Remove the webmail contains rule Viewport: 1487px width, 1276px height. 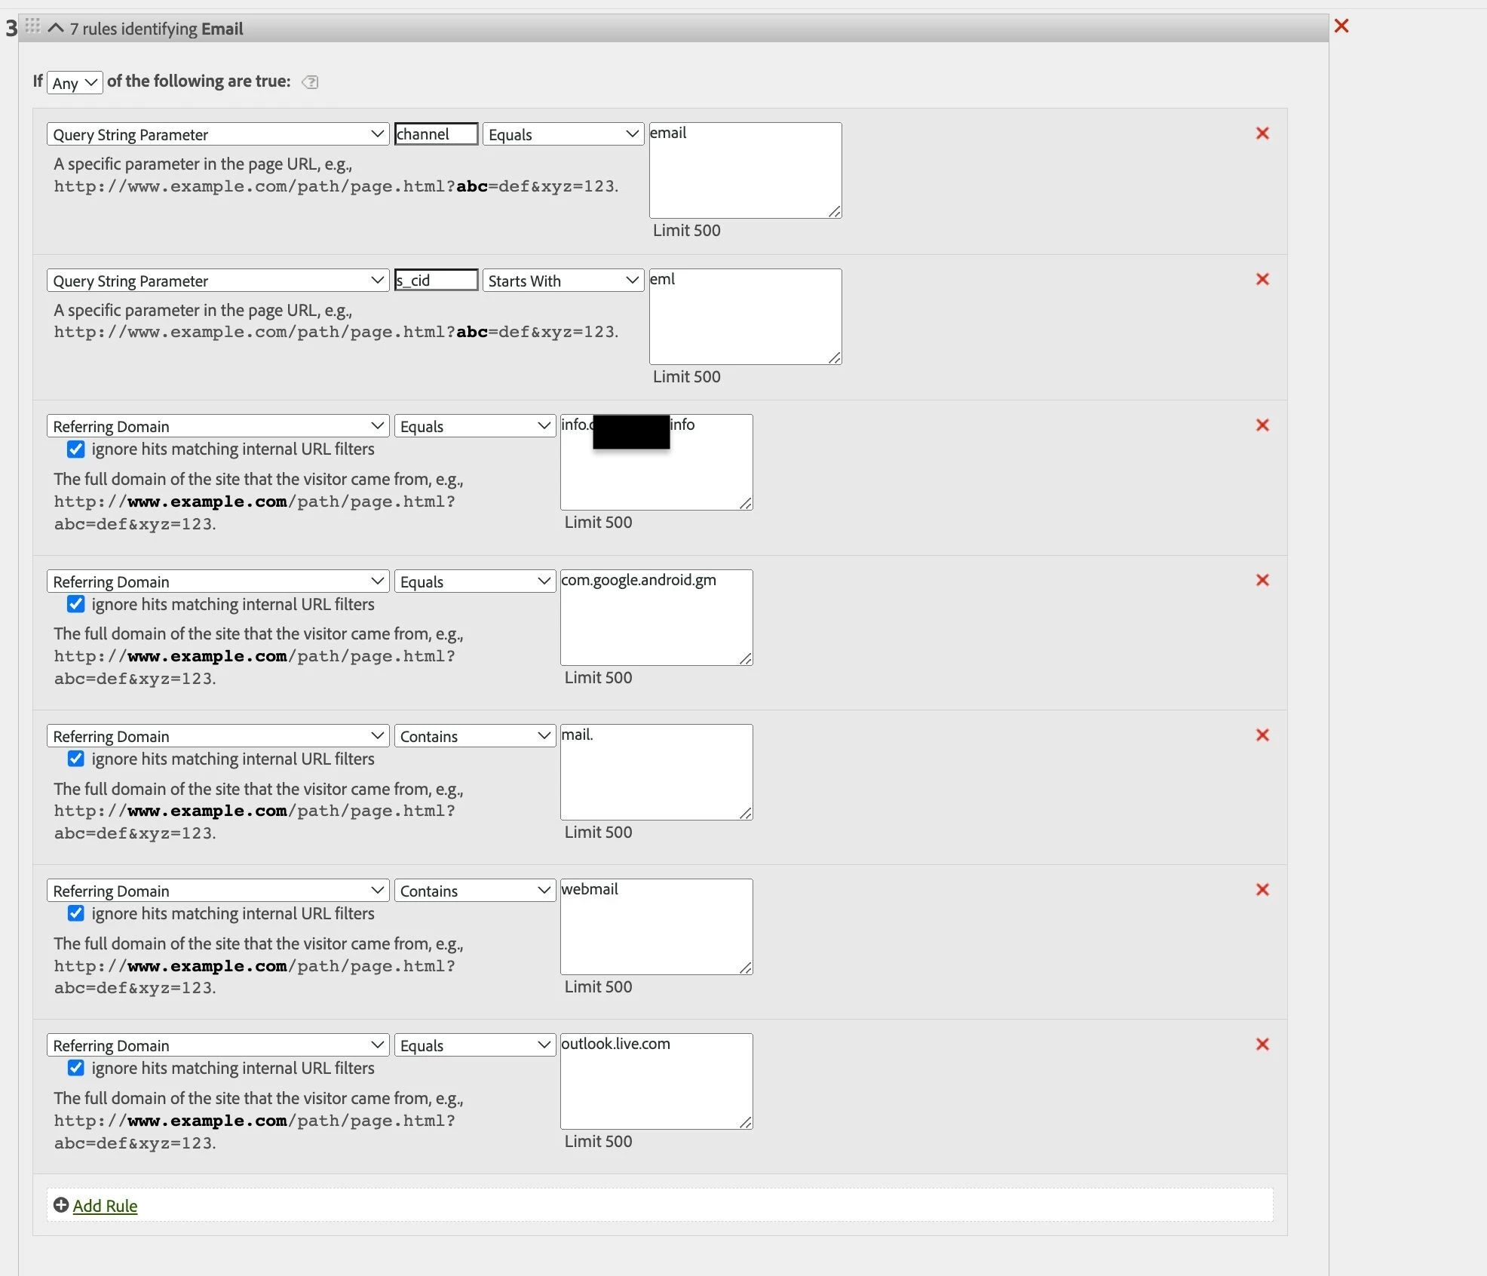[1262, 890]
